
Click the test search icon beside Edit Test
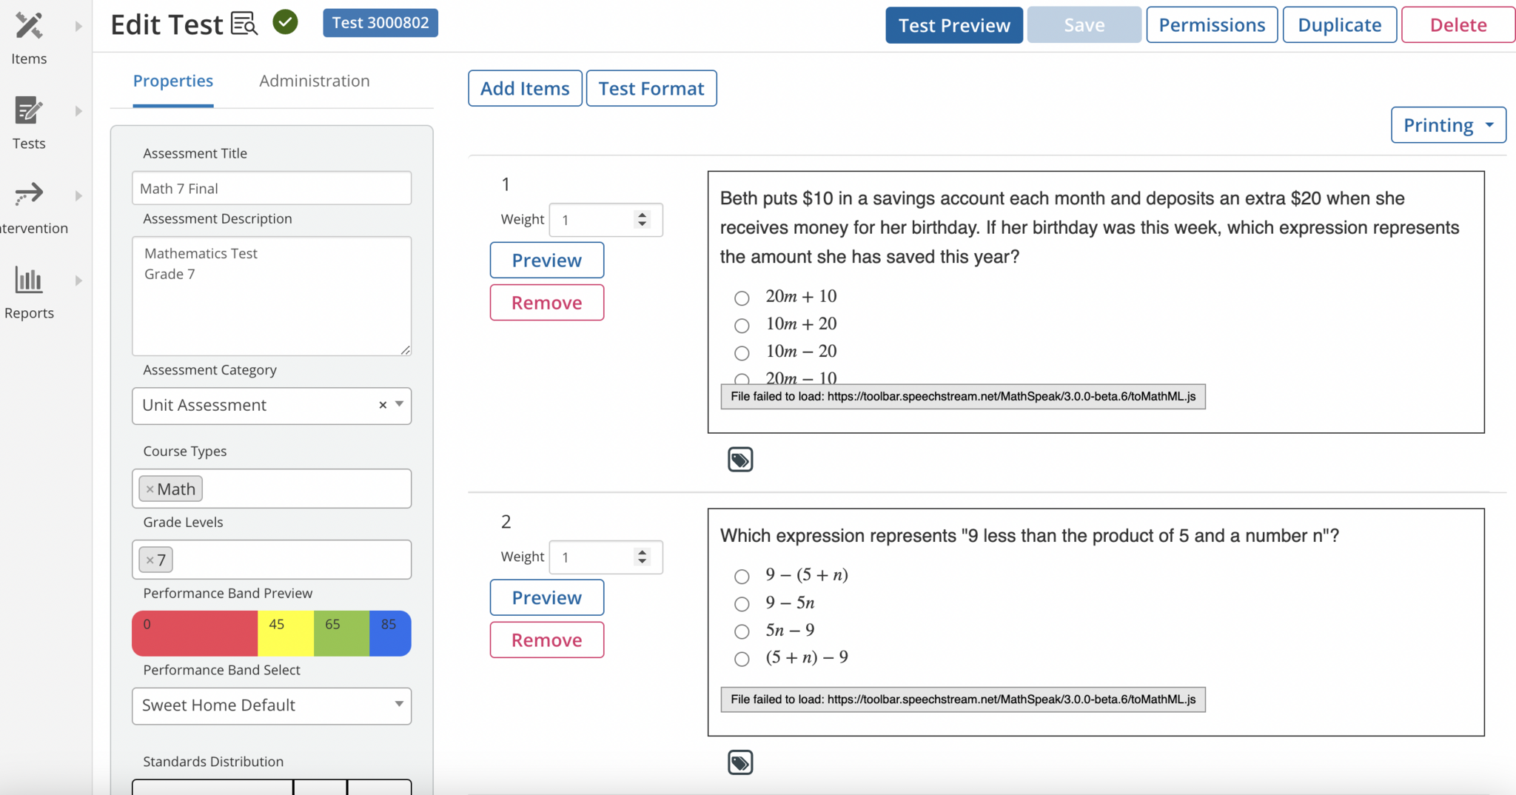(x=244, y=24)
